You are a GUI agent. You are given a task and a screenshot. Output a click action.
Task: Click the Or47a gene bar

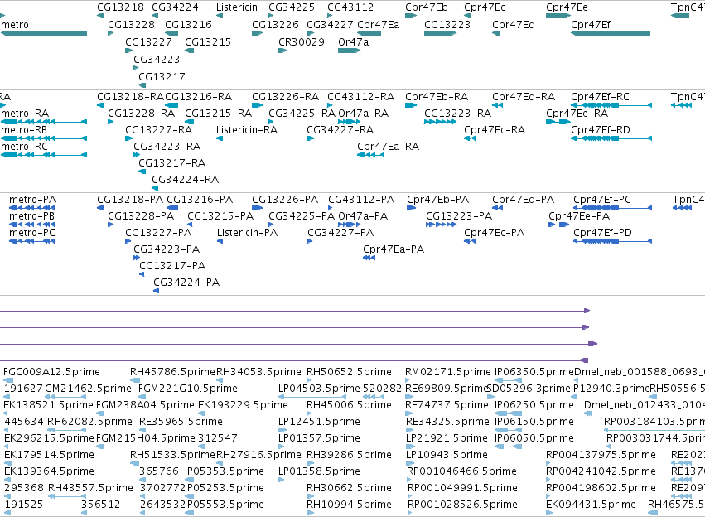pyautogui.click(x=349, y=51)
